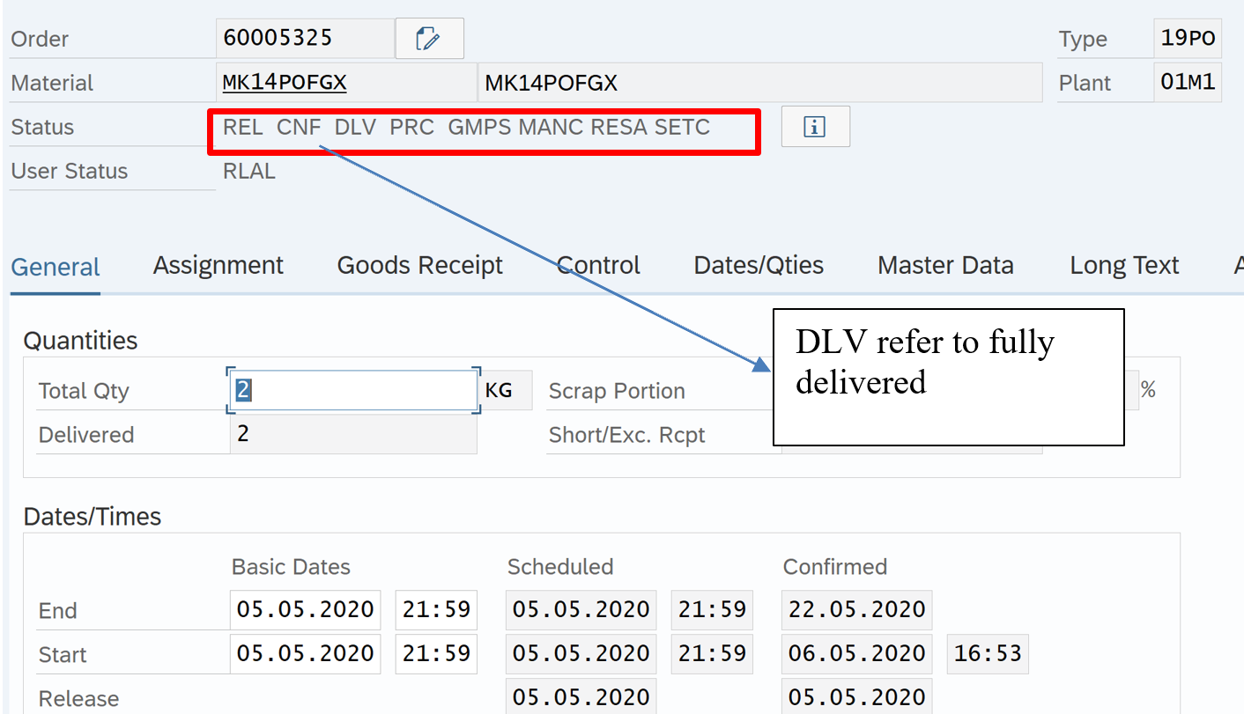Select the Confirmed start time 16:53 field
The width and height of the screenshot is (1244, 714).
click(x=987, y=653)
